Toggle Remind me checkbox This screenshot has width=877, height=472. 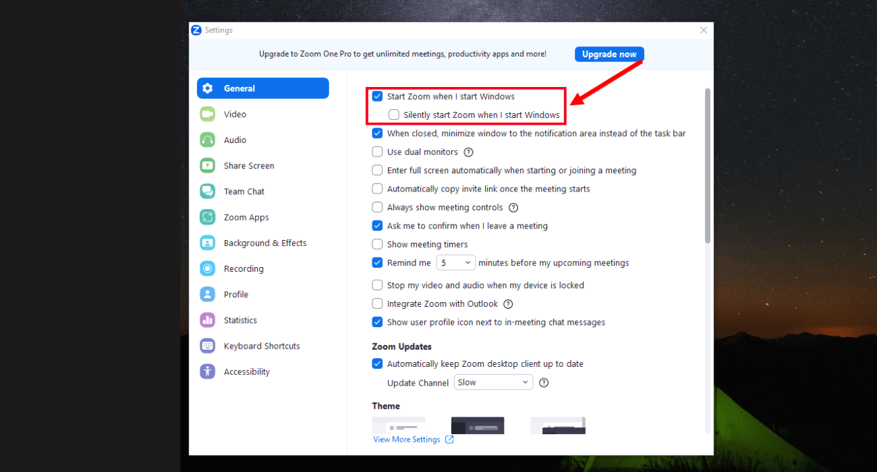point(377,263)
